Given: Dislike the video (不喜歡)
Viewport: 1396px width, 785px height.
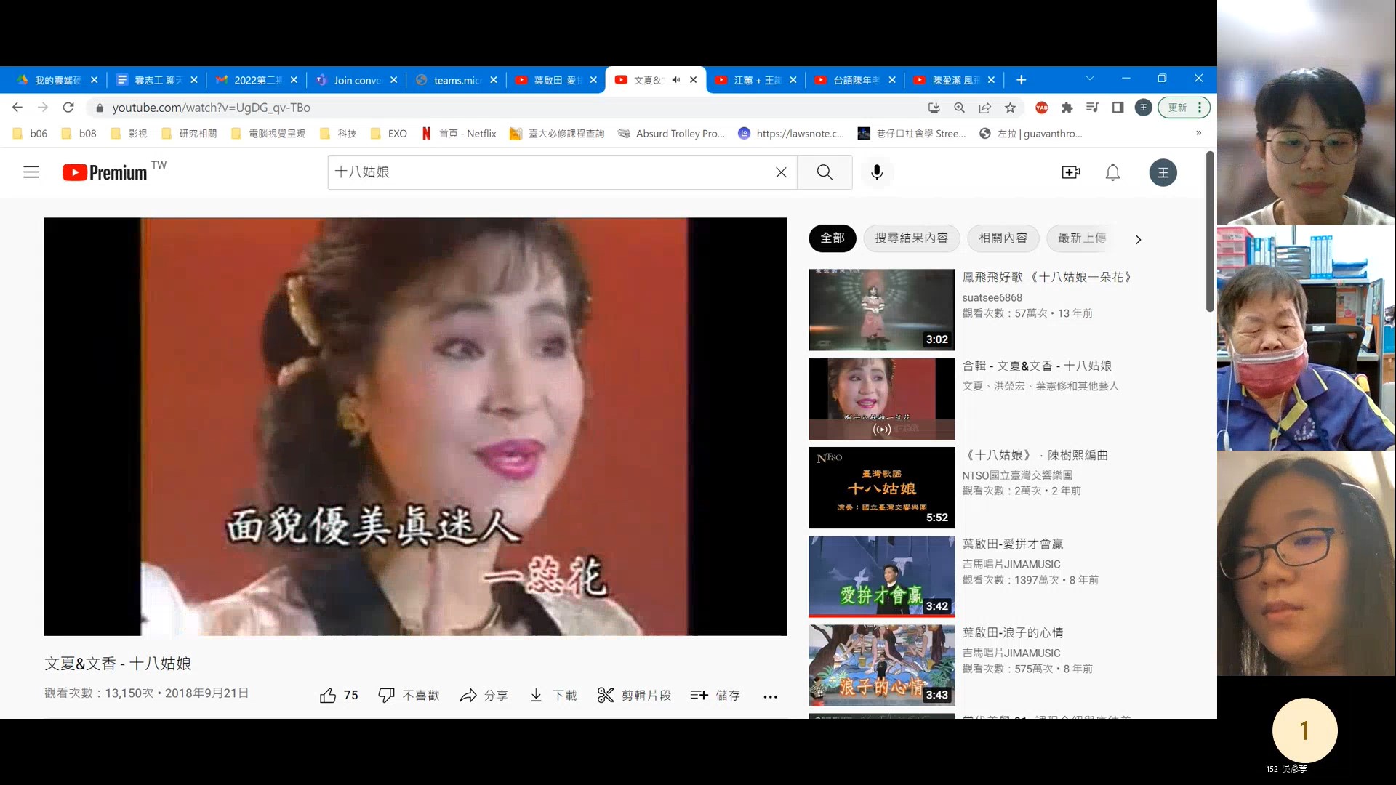Looking at the screenshot, I should tap(409, 696).
